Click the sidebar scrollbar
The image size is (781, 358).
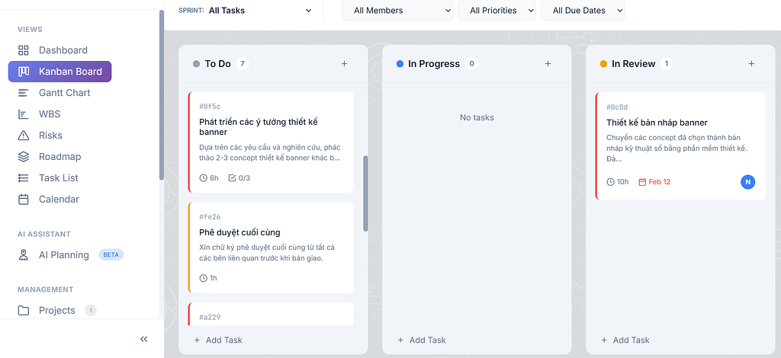click(162, 94)
